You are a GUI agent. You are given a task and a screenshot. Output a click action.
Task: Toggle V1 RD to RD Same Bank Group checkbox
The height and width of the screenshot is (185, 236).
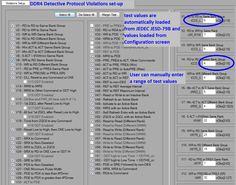[x=13, y=26]
